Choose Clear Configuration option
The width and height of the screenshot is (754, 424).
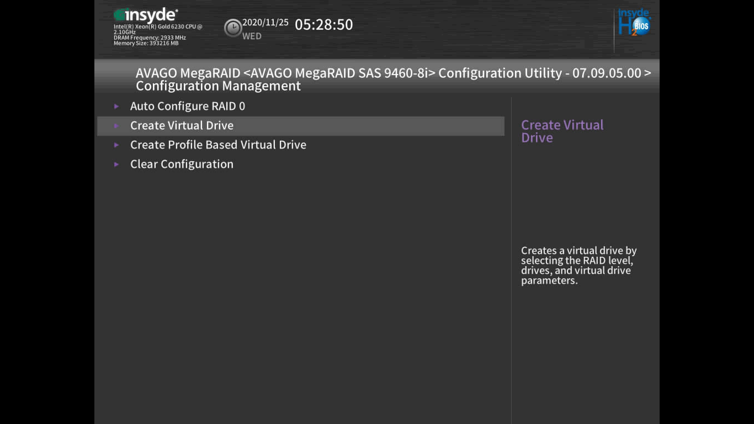[182, 164]
